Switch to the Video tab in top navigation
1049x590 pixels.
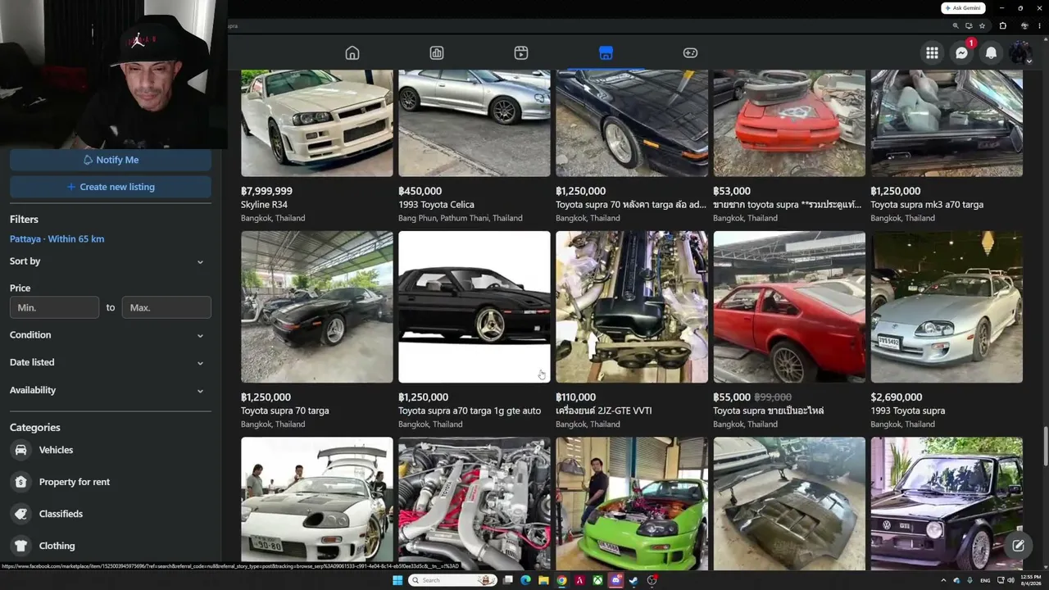point(521,53)
